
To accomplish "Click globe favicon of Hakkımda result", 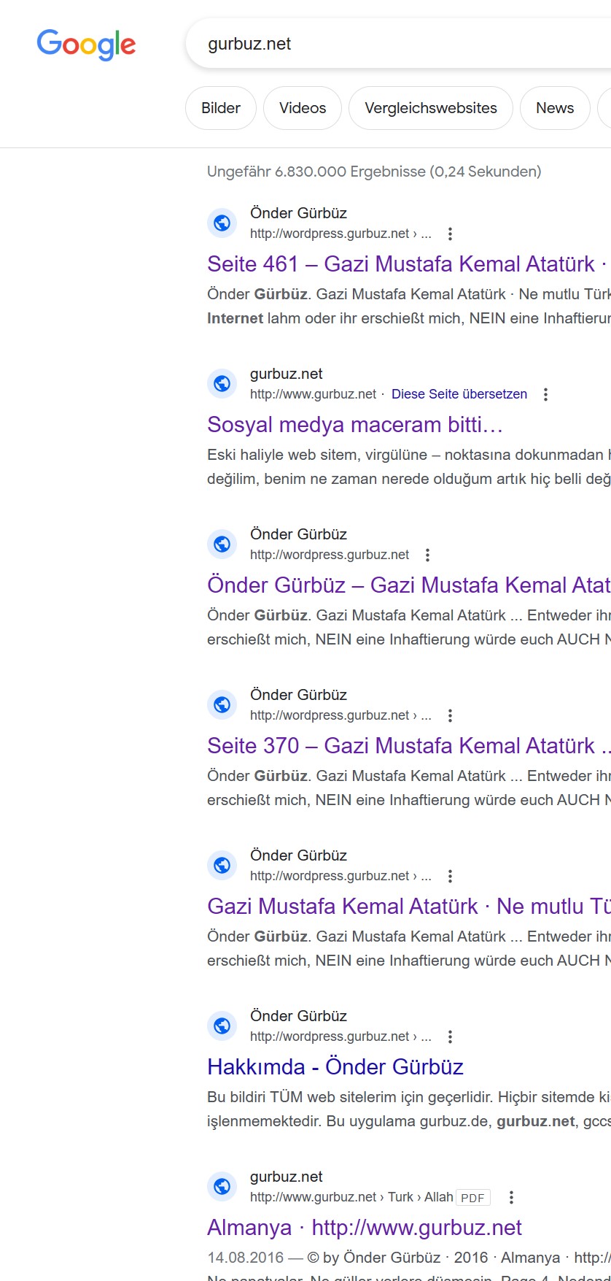I will coord(222,1026).
